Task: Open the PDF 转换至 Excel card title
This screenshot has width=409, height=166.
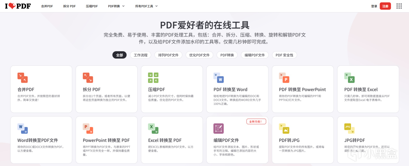Action: pyautogui.click(x=361, y=90)
